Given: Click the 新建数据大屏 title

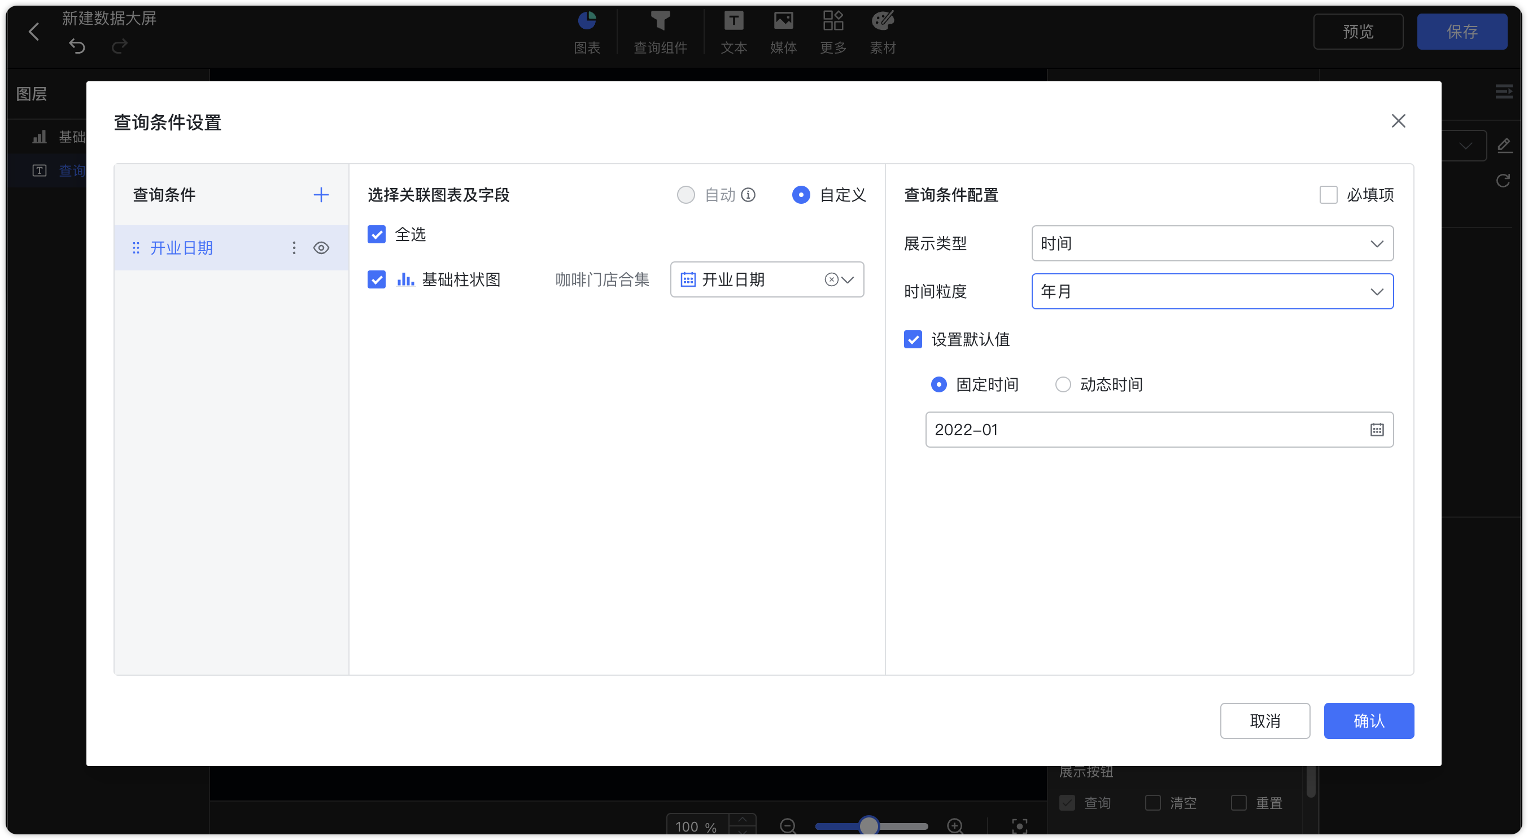Looking at the screenshot, I should click(x=109, y=19).
